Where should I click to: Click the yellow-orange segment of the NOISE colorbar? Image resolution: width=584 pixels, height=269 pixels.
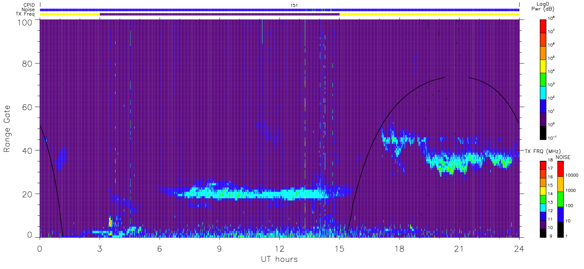560,184
